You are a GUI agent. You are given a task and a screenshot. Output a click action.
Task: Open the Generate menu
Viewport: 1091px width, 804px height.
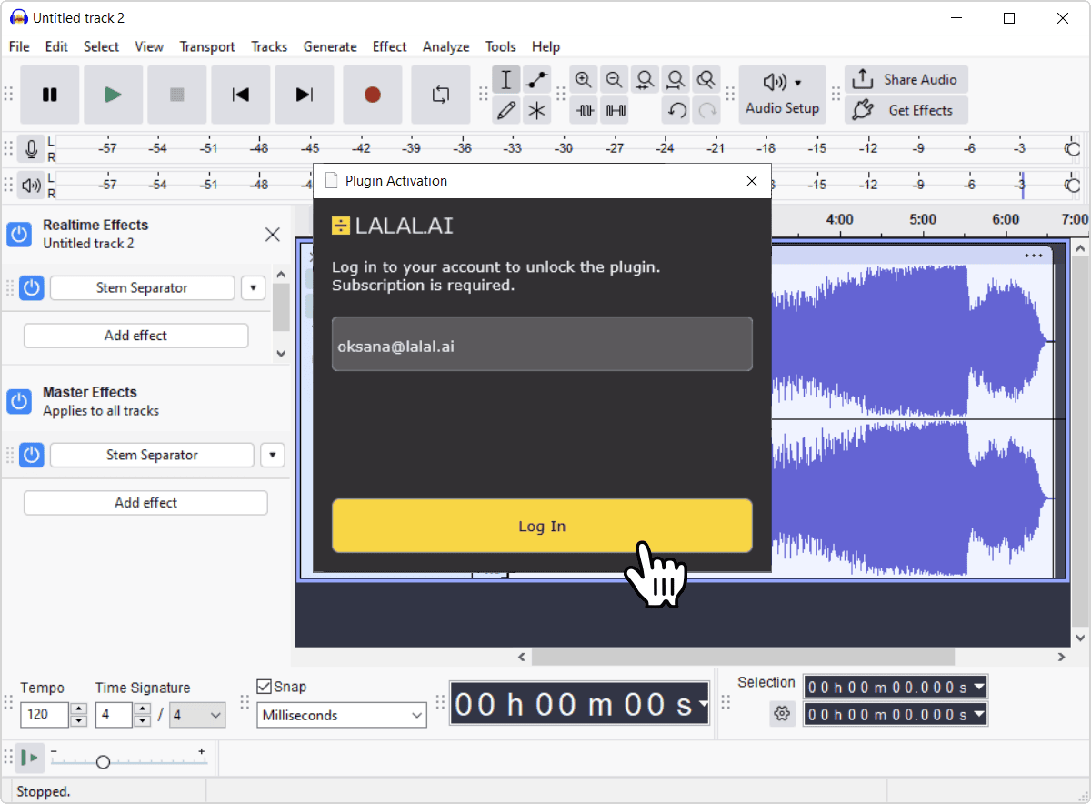coord(329,46)
